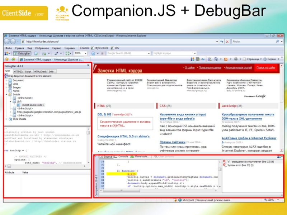
Task: Click the view source page icon in DebugBar toolbar
Action: click(x=36, y=53)
